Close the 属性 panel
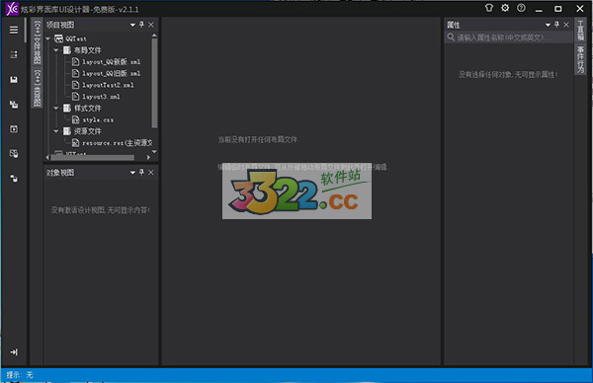This screenshot has height=383, width=593. click(566, 25)
